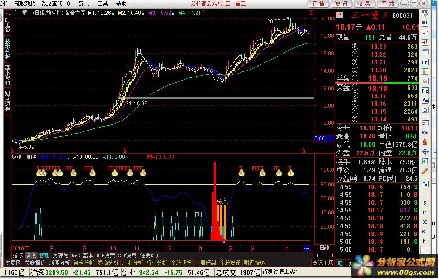Click the 行情 button at top right

(318, 3)
